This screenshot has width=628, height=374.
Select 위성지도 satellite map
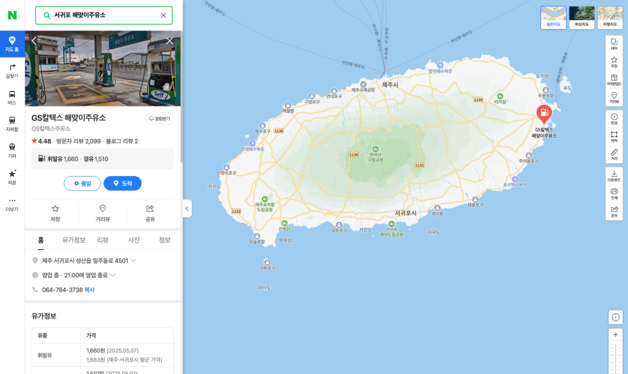tap(582, 18)
